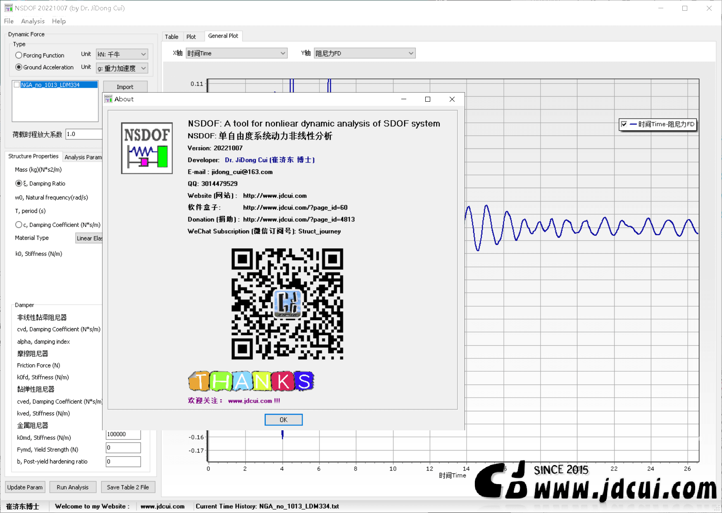Viewport: 722px width, 513px height.
Task: Select NGA_no_1013_LDM334 list entry
Action: point(59,85)
